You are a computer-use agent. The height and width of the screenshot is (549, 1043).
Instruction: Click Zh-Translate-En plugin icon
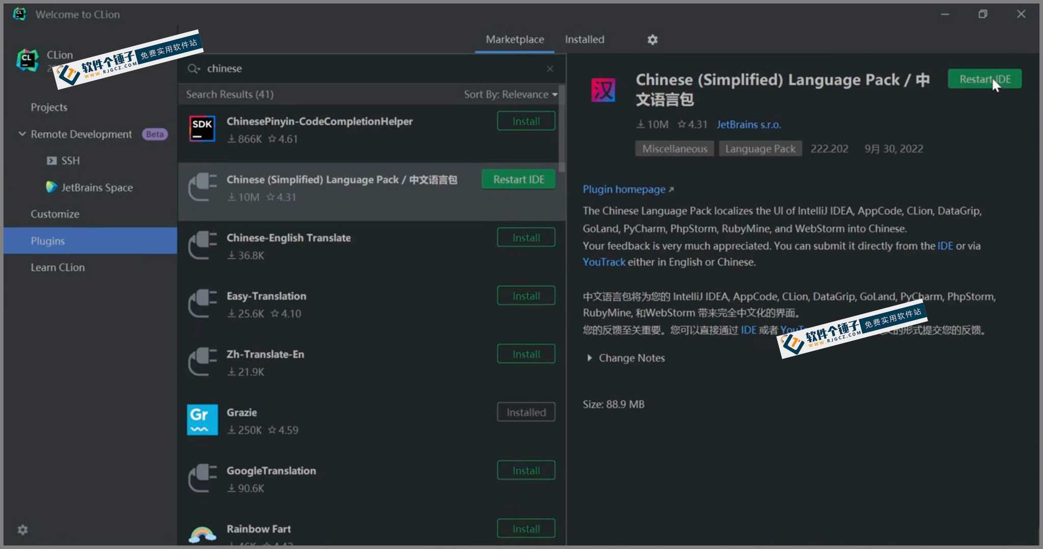pos(202,361)
